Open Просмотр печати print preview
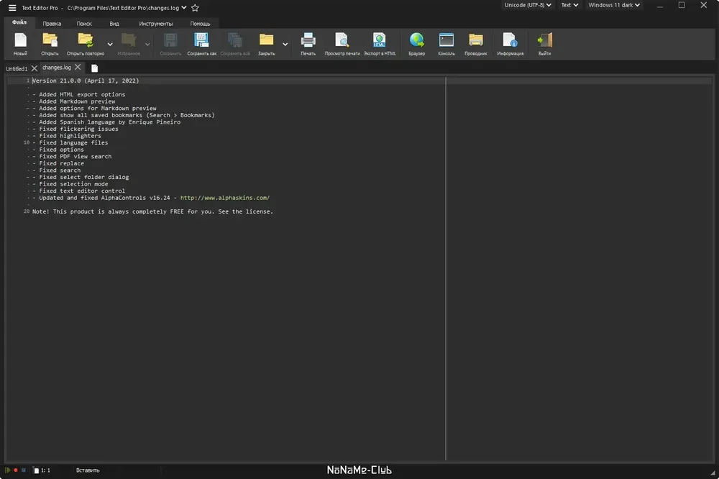The width and height of the screenshot is (719, 479). [x=342, y=44]
